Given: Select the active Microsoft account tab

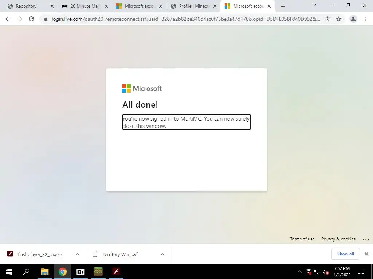Looking at the screenshot, I should (x=248, y=6).
